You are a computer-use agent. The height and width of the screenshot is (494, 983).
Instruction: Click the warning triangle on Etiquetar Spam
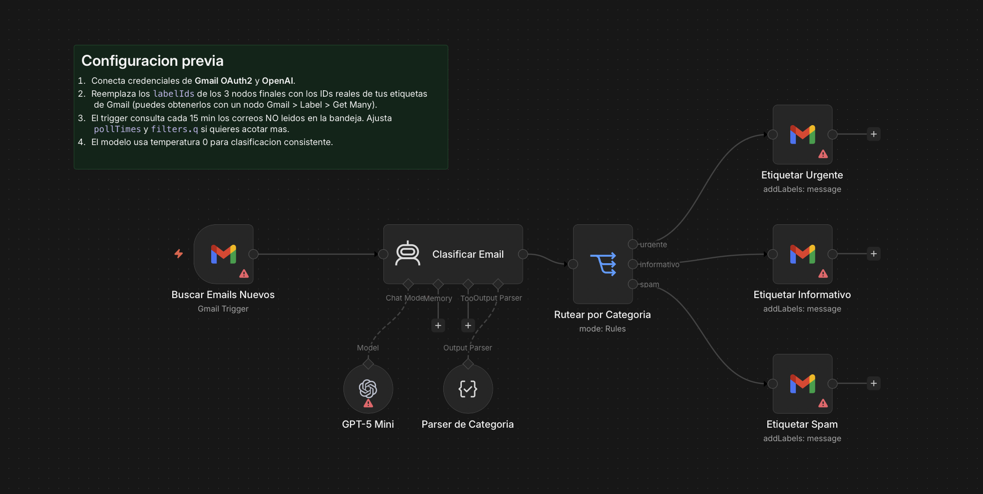pos(823,403)
